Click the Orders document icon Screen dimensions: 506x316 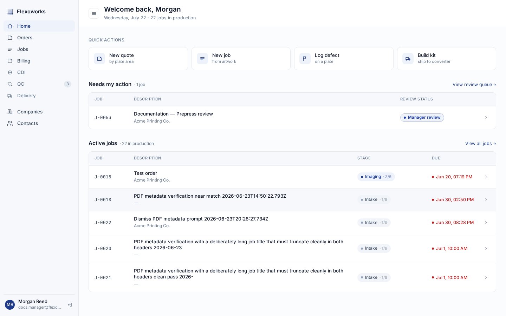(x=10, y=38)
